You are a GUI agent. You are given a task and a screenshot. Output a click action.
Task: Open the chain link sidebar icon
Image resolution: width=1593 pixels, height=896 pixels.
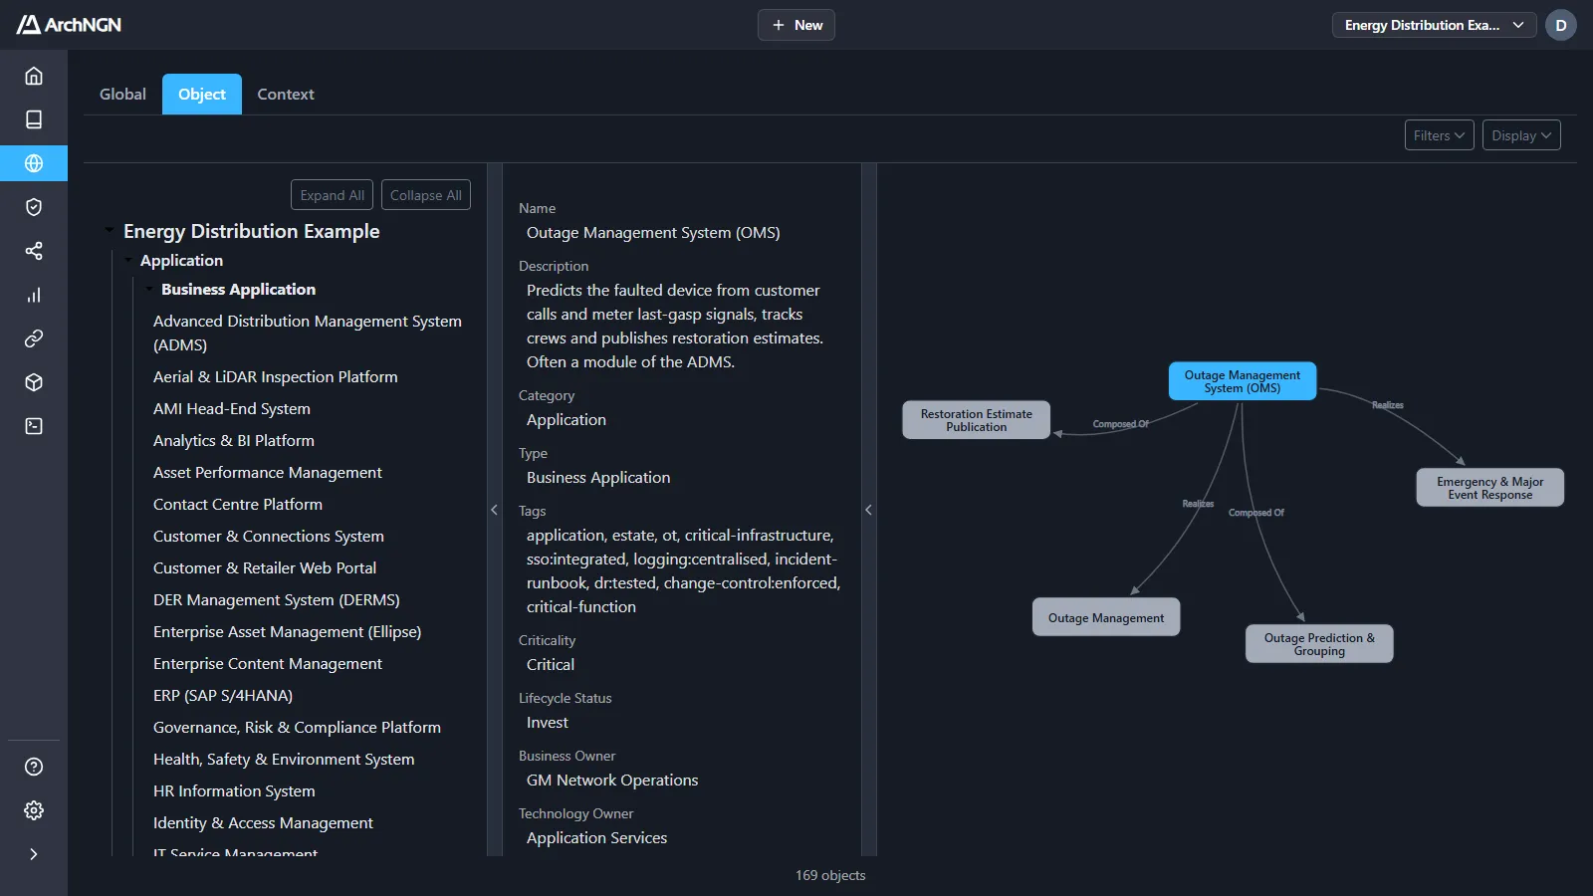34,338
